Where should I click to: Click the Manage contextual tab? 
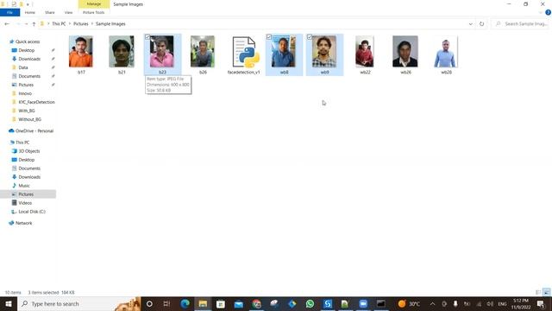coord(94,3)
